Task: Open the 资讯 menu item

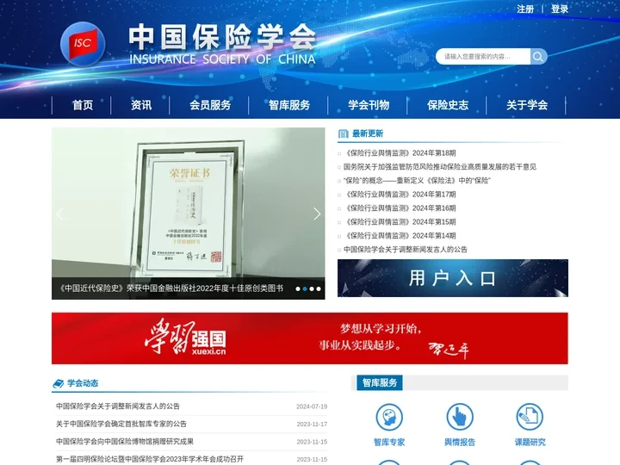Action: [141, 105]
